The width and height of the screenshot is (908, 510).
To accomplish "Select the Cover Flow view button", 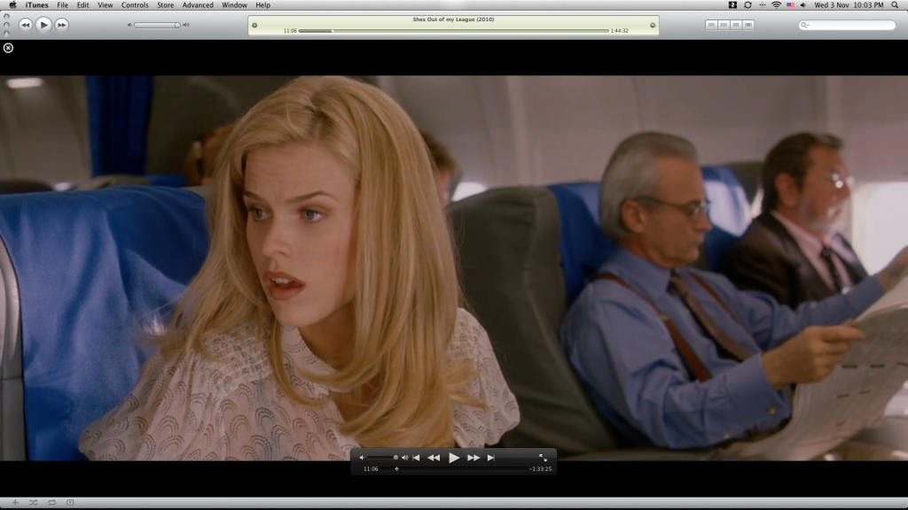I will pos(748,25).
